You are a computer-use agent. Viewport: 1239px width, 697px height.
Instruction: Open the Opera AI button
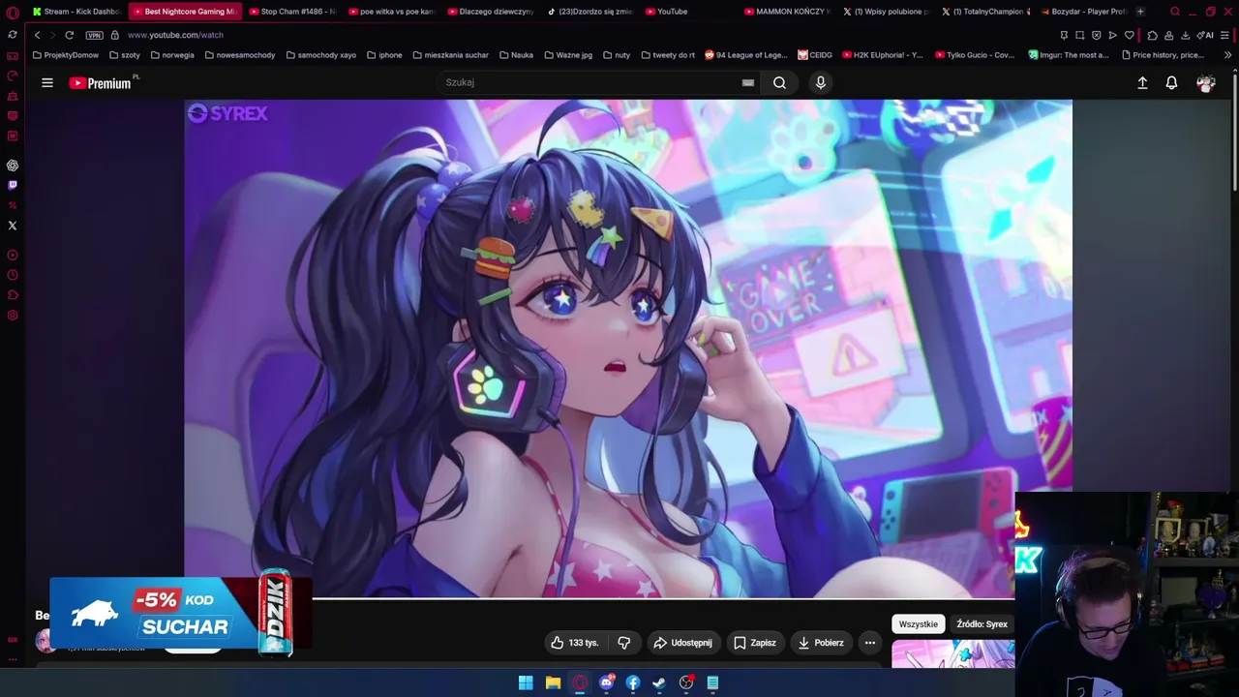[1206, 35]
